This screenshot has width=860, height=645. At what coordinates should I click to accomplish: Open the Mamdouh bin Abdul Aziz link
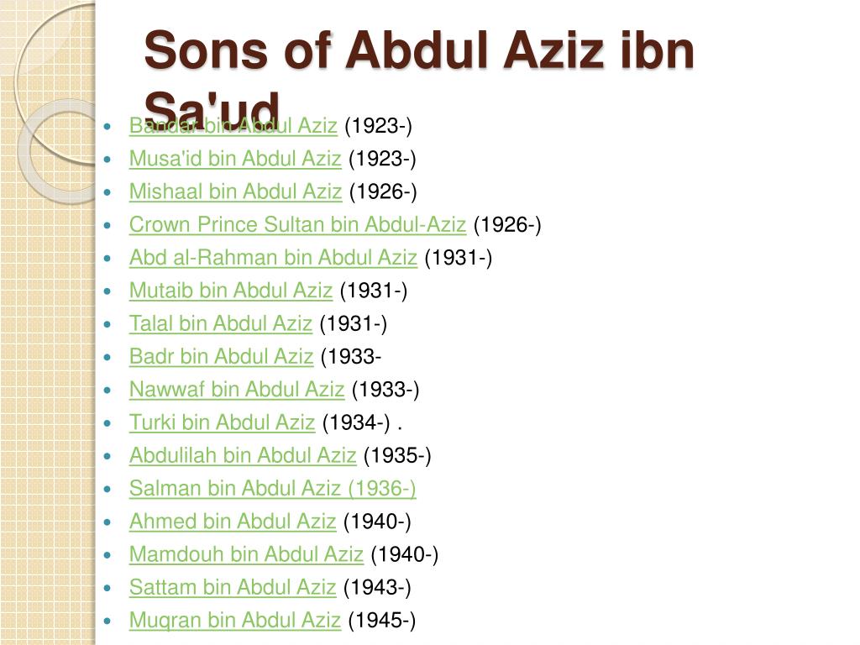click(x=246, y=553)
